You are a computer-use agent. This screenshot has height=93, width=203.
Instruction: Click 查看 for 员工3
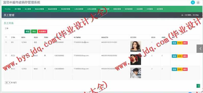(174, 69)
